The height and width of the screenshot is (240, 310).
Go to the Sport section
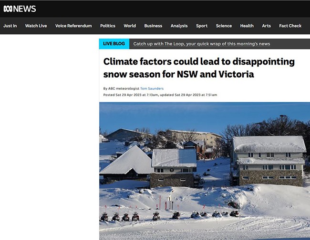click(x=202, y=26)
